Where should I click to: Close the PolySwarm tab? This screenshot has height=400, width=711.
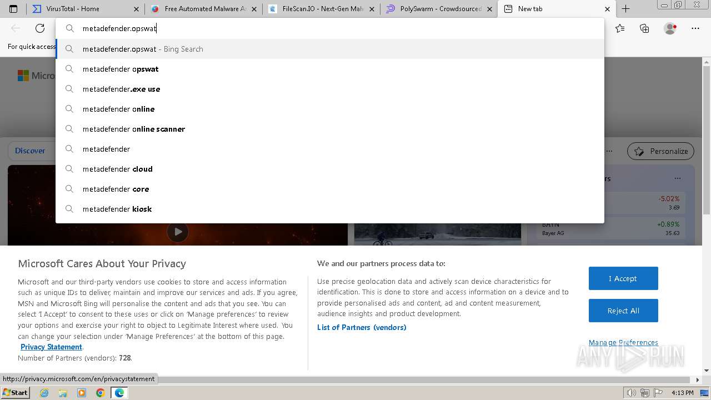pos(490,9)
